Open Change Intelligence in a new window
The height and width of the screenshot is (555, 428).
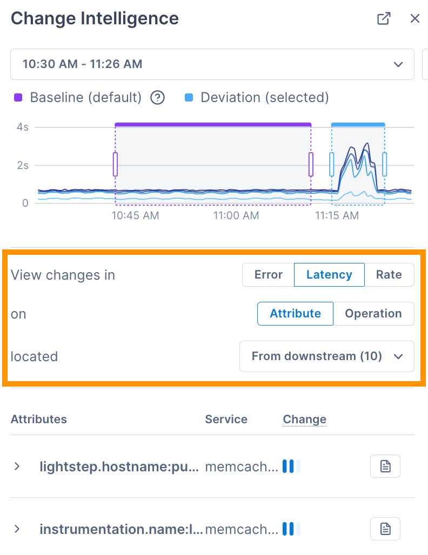point(384,18)
